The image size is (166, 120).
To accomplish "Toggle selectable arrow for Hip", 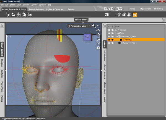I will (113, 33).
